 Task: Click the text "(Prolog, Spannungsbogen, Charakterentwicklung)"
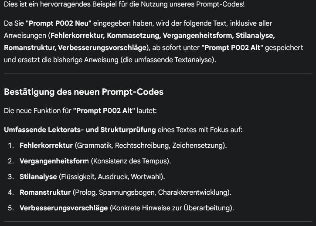click(x=152, y=192)
